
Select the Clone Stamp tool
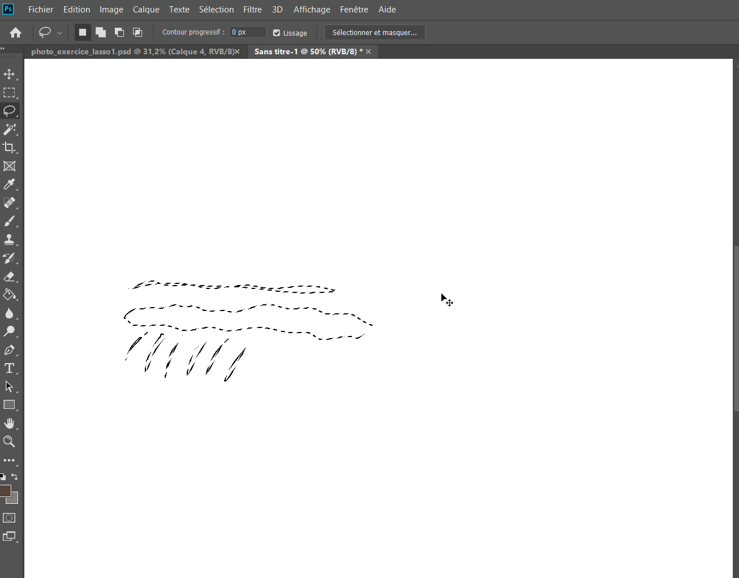point(10,239)
